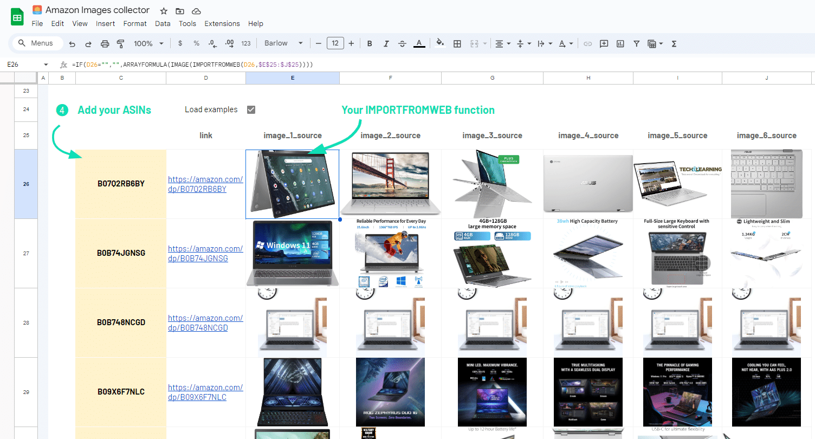Toggle Italic formatting
The image size is (815, 439).
pyautogui.click(x=386, y=44)
